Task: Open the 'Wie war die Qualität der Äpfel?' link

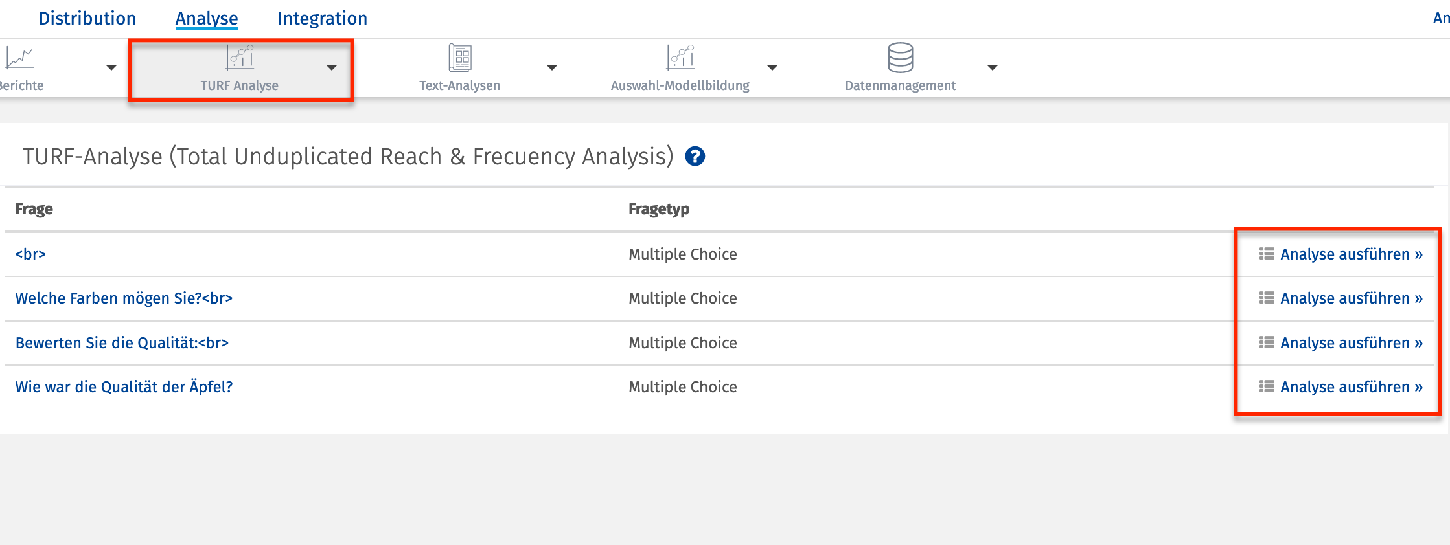Action: point(124,387)
